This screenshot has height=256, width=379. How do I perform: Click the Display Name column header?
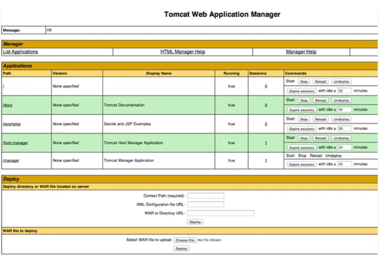pyautogui.click(x=159, y=73)
